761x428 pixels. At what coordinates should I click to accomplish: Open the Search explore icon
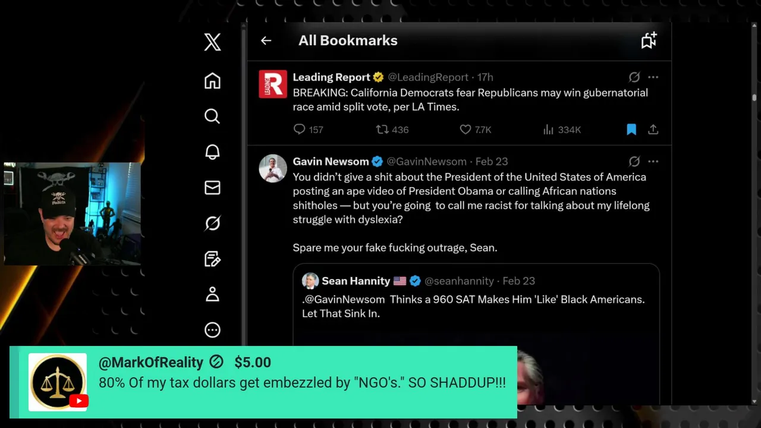(212, 116)
